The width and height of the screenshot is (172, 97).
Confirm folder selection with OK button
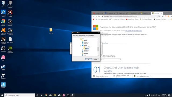[88, 59]
